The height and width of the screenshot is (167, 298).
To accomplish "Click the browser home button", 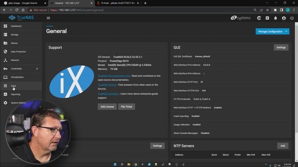I will (x=23, y=10).
